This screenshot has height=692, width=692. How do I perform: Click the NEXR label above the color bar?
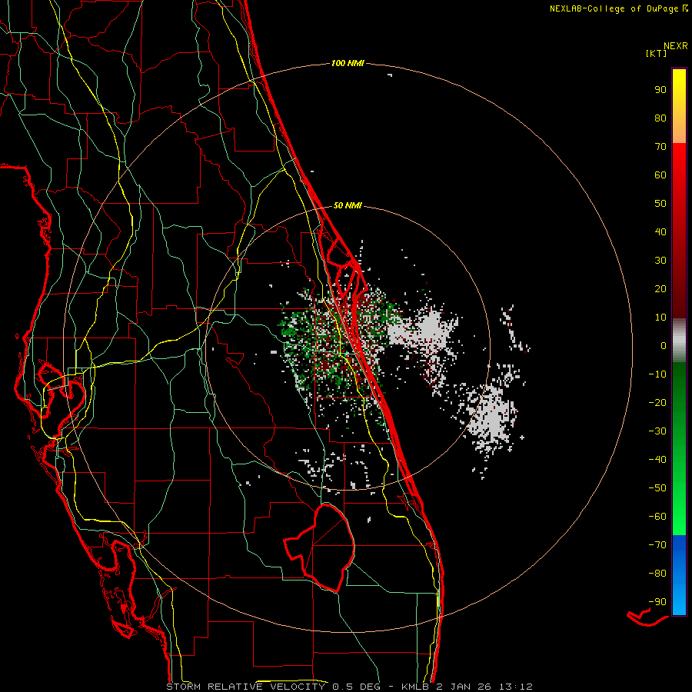pyautogui.click(x=676, y=46)
